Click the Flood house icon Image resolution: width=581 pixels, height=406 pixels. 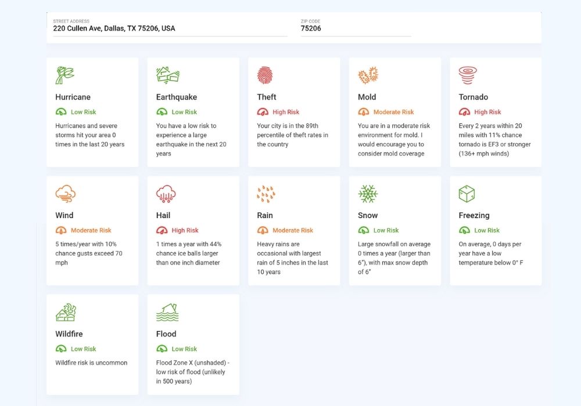click(167, 312)
